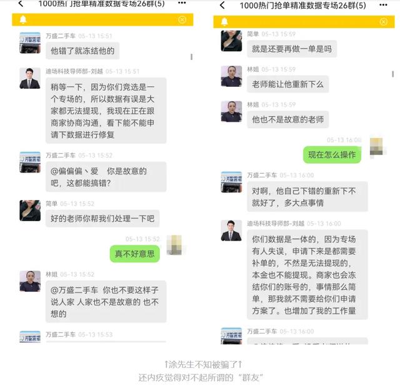Open the three-dot menu in right chat
This screenshot has width=400, height=388.
pos(383,5)
